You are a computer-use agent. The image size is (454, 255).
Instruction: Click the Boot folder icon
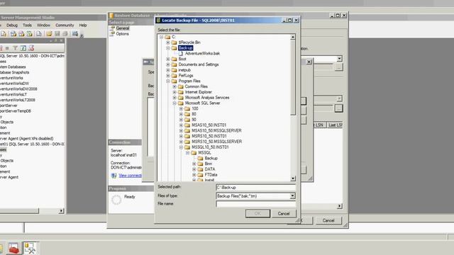174,59
